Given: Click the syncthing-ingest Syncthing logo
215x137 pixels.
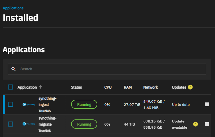Looking at the screenshot, I should 29,105.
